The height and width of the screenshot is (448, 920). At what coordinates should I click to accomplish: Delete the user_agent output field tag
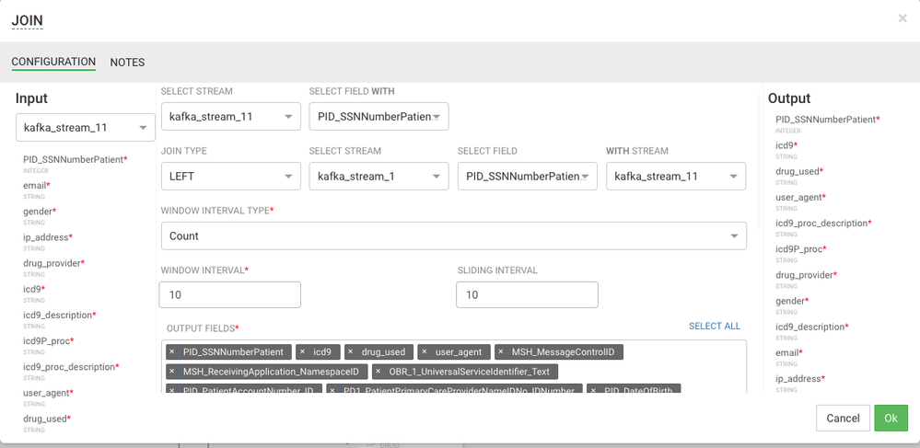pos(424,352)
